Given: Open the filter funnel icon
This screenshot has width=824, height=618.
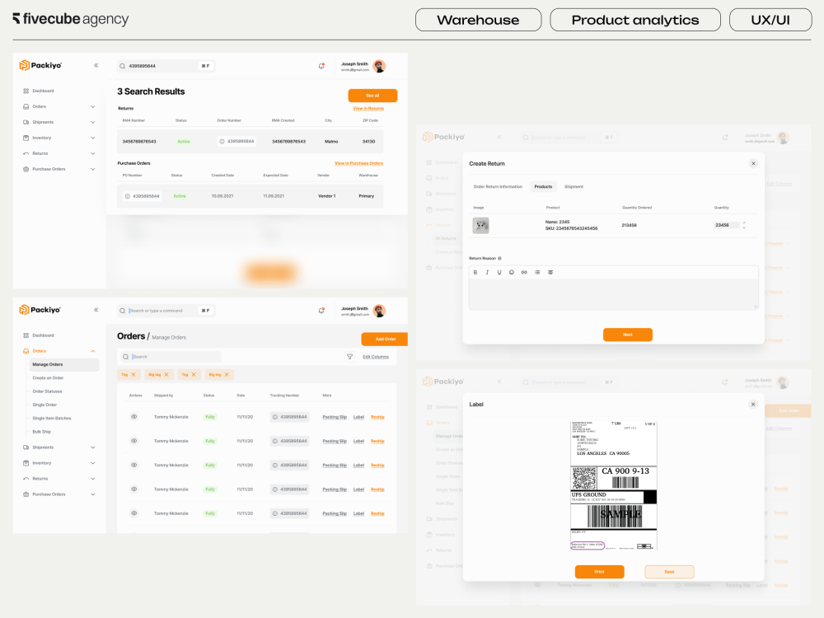Looking at the screenshot, I should click(x=350, y=357).
